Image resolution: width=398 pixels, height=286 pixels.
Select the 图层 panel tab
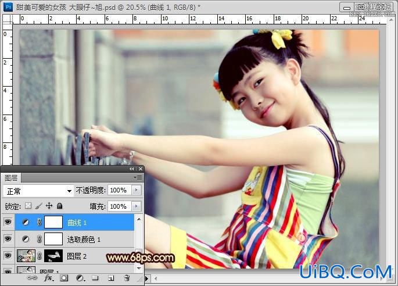11,178
